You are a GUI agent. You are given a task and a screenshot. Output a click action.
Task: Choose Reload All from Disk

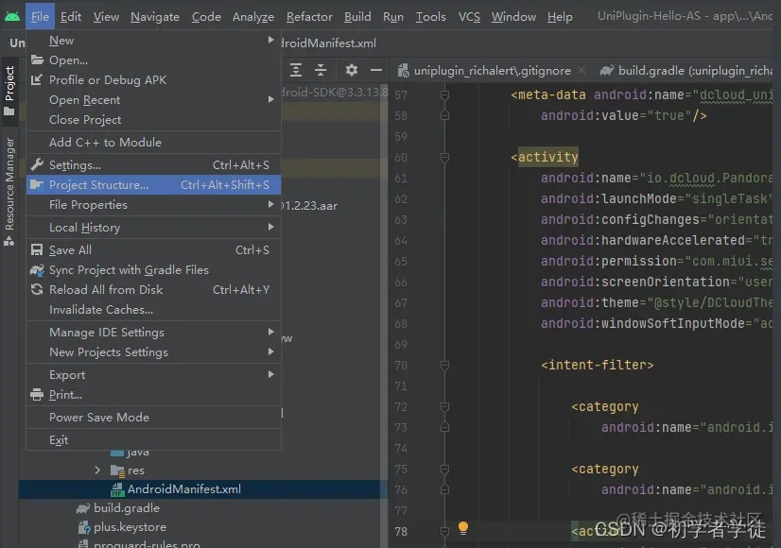click(153, 290)
